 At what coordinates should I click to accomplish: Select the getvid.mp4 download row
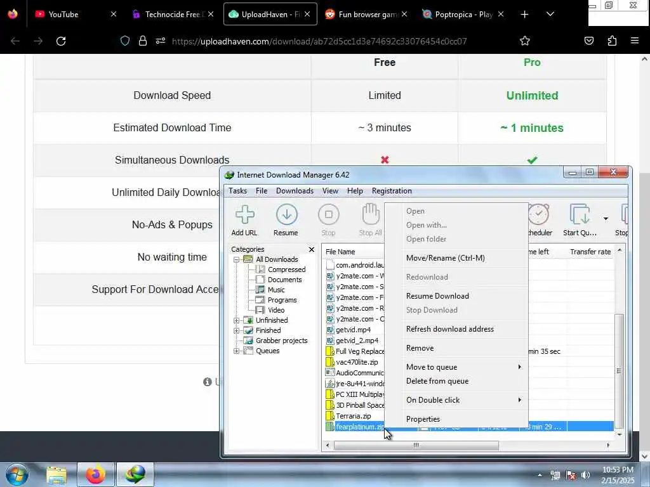354,330
